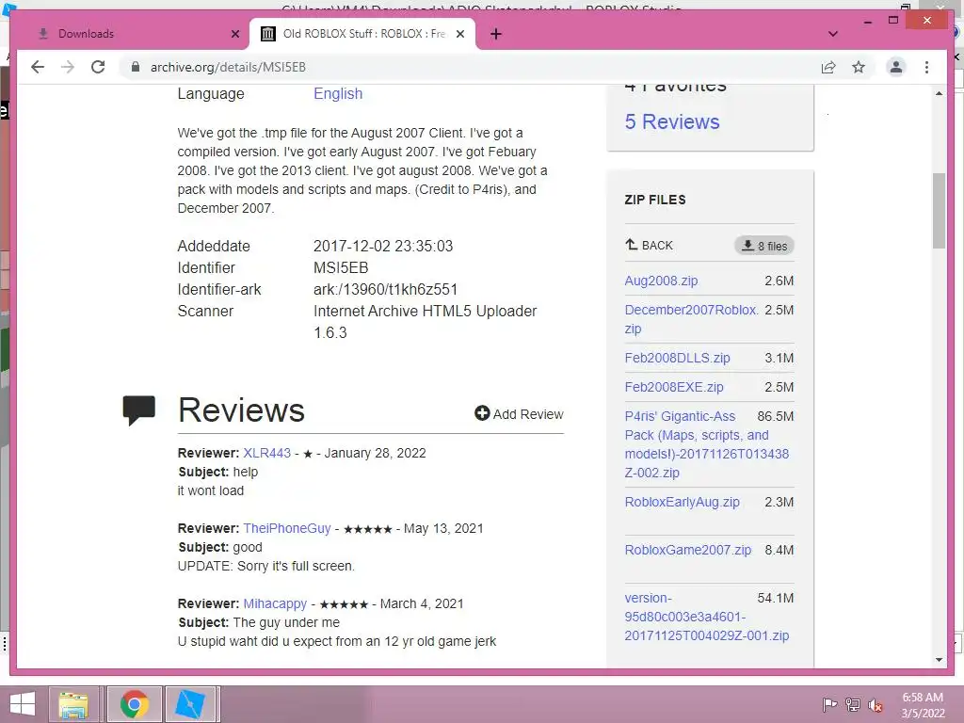The width and height of the screenshot is (964, 723).
Task: Click the muted volume tray icon
Action: pos(876,704)
